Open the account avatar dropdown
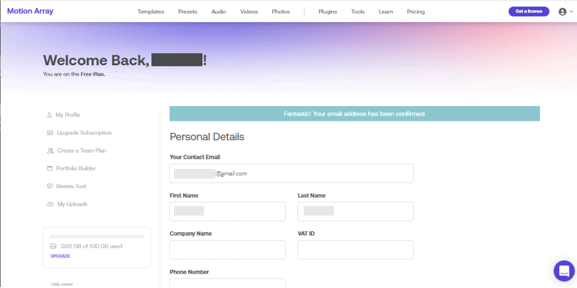Image resolution: width=577 pixels, height=288 pixels. tap(565, 12)
